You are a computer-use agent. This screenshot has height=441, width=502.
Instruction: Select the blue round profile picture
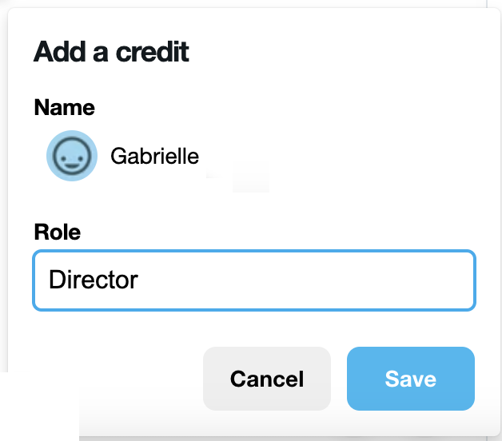point(72,156)
